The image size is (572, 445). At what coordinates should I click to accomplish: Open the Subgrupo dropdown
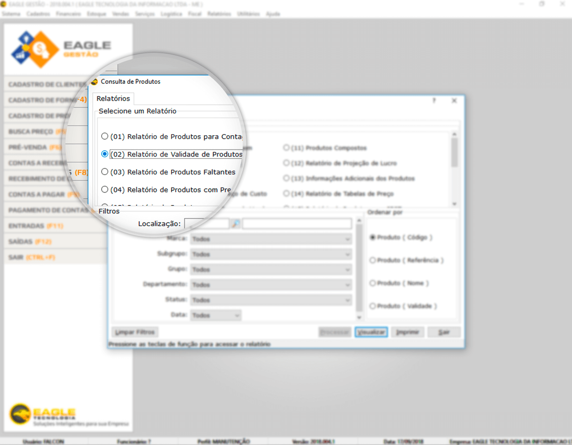point(271,254)
